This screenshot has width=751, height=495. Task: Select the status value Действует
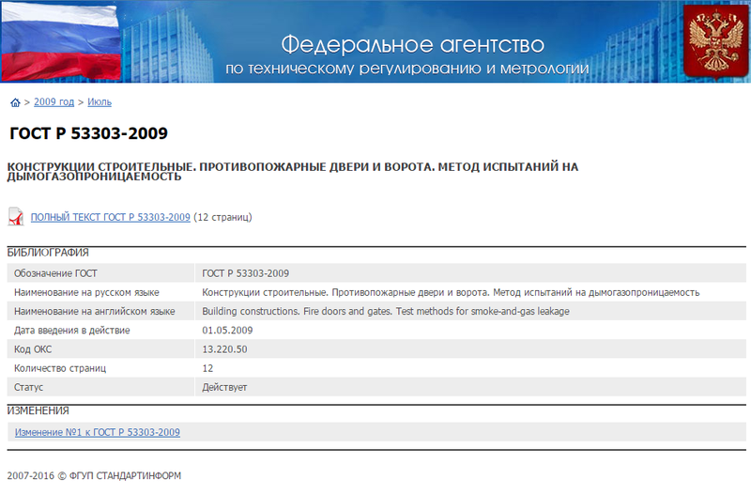click(224, 387)
